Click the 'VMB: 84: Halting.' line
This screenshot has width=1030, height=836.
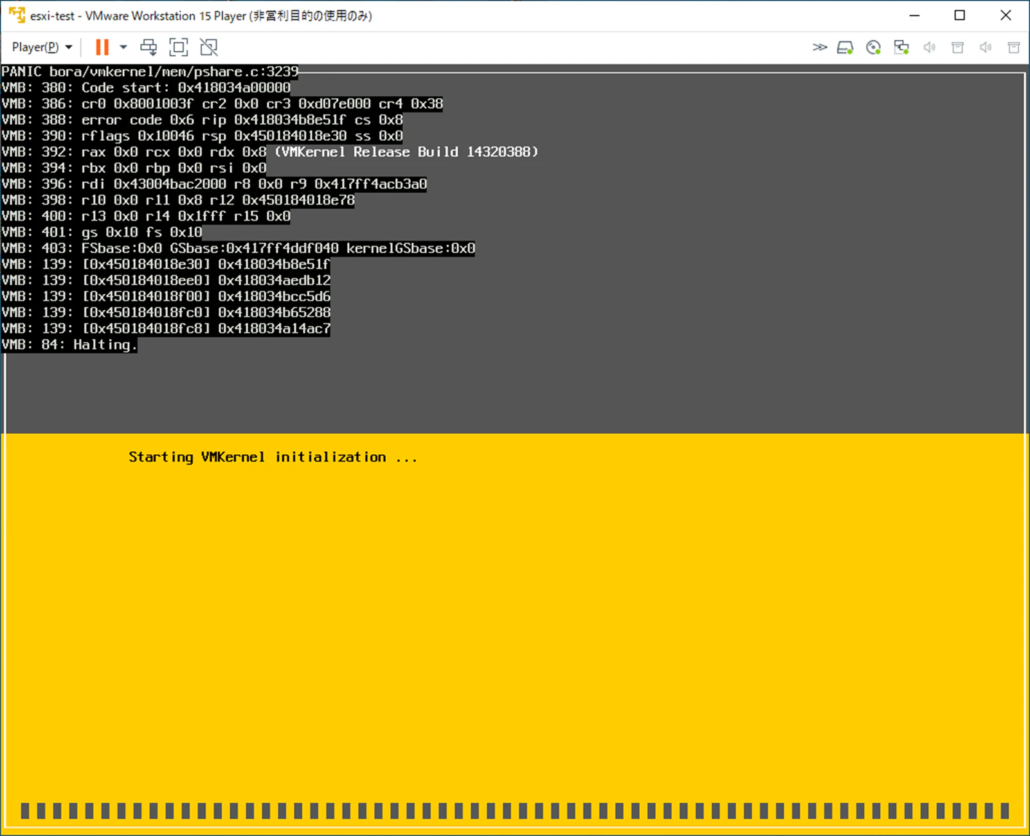69,344
